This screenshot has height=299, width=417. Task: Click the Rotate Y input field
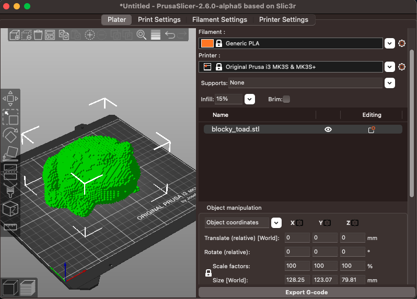point(325,252)
